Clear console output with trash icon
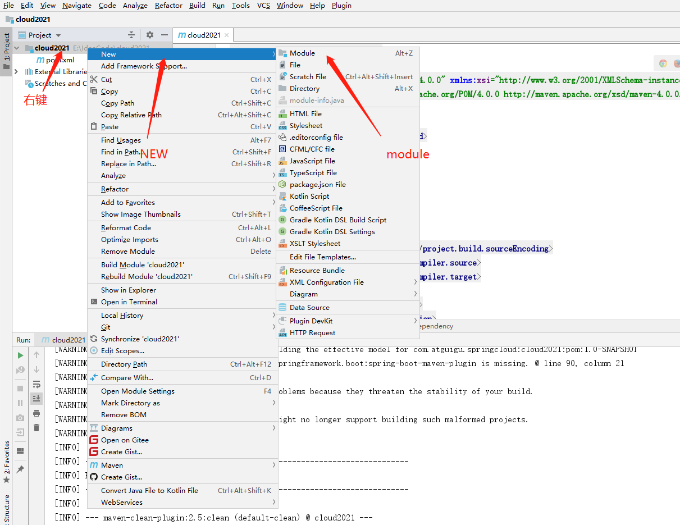Image resolution: width=680 pixels, height=525 pixels. [36, 427]
